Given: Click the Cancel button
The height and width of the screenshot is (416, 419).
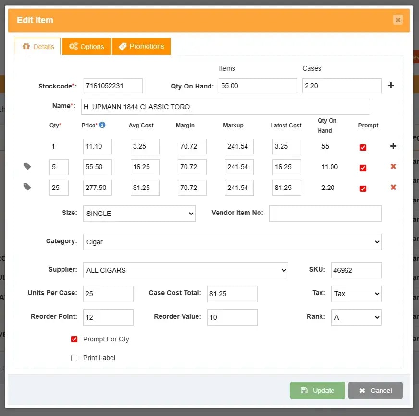Looking at the screenshot, I should 375,391.
